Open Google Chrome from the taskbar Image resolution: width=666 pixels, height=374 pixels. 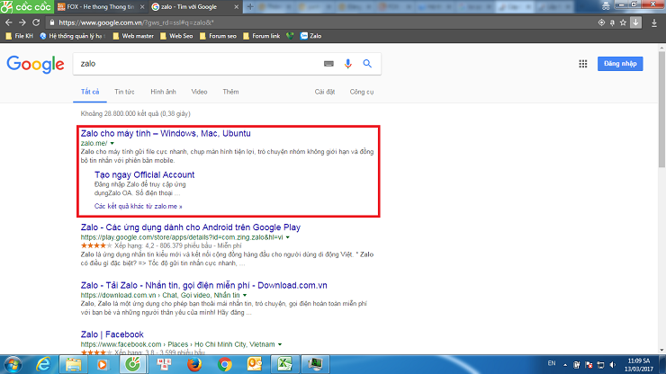click(x=225, y=365)
